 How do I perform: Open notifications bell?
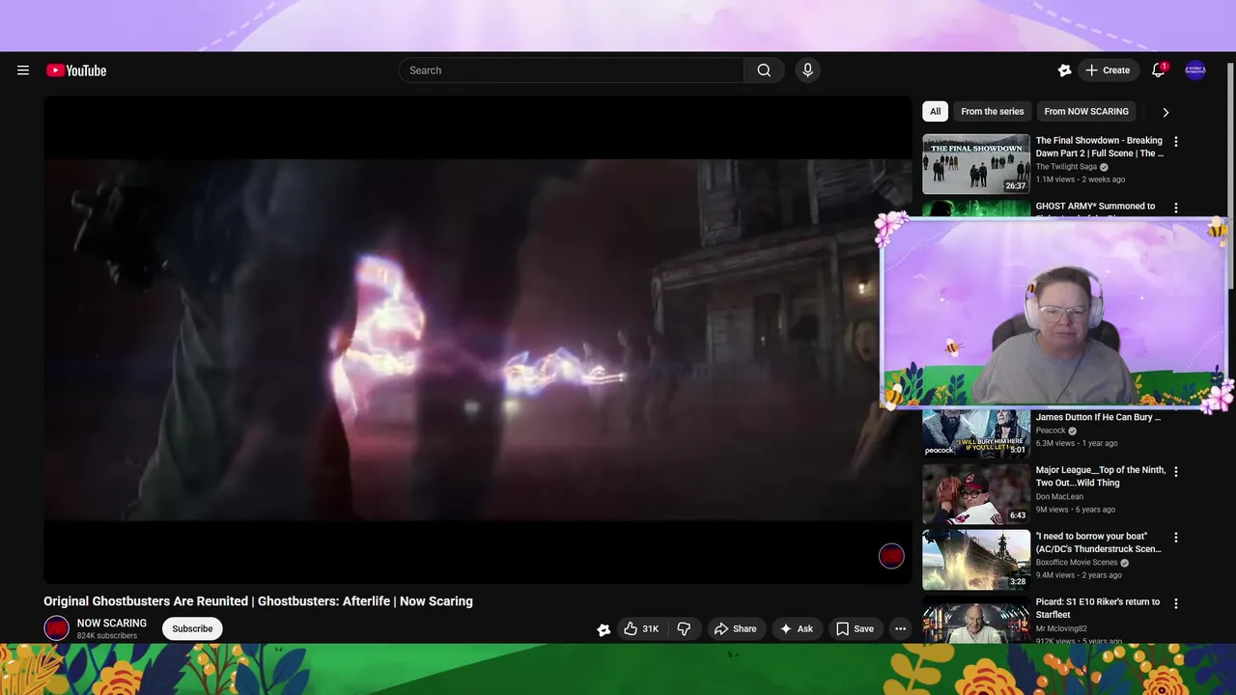point(1159,70)
